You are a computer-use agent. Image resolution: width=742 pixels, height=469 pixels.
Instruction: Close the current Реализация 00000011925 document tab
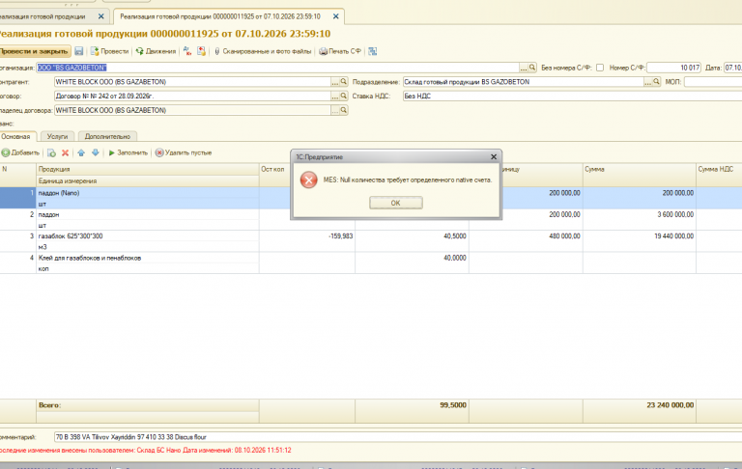pyautogui.click(x=335, y=16)
